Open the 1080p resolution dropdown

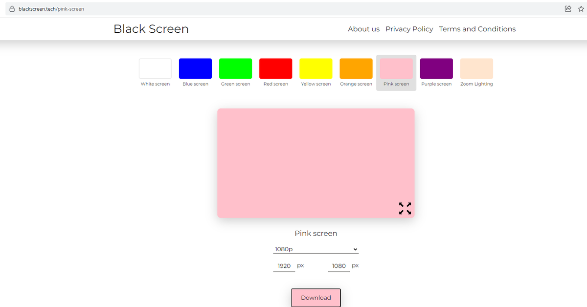click(316, 249)
